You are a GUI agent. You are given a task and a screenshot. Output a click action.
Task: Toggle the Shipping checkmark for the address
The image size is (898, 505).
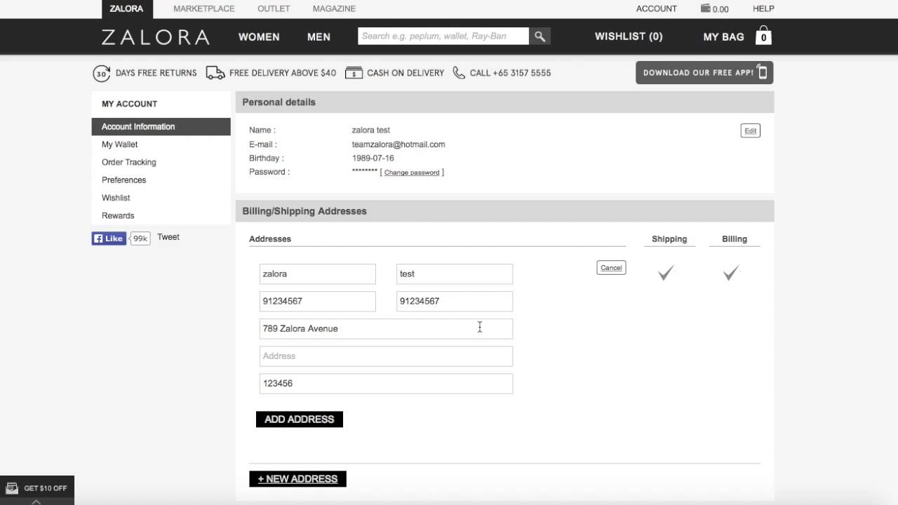pos(666,273)
